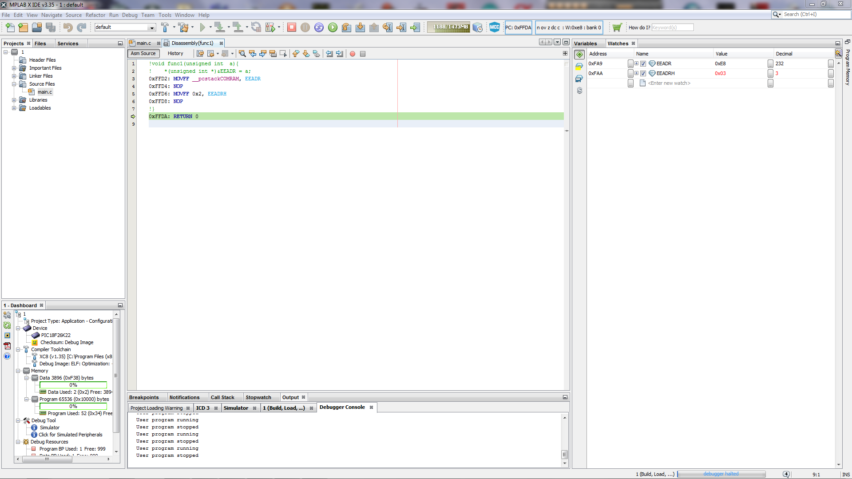Screen dimensions: 852x479
Task: Uncheck the EEADR watch checkbox
Action: (x=643, y=63)
